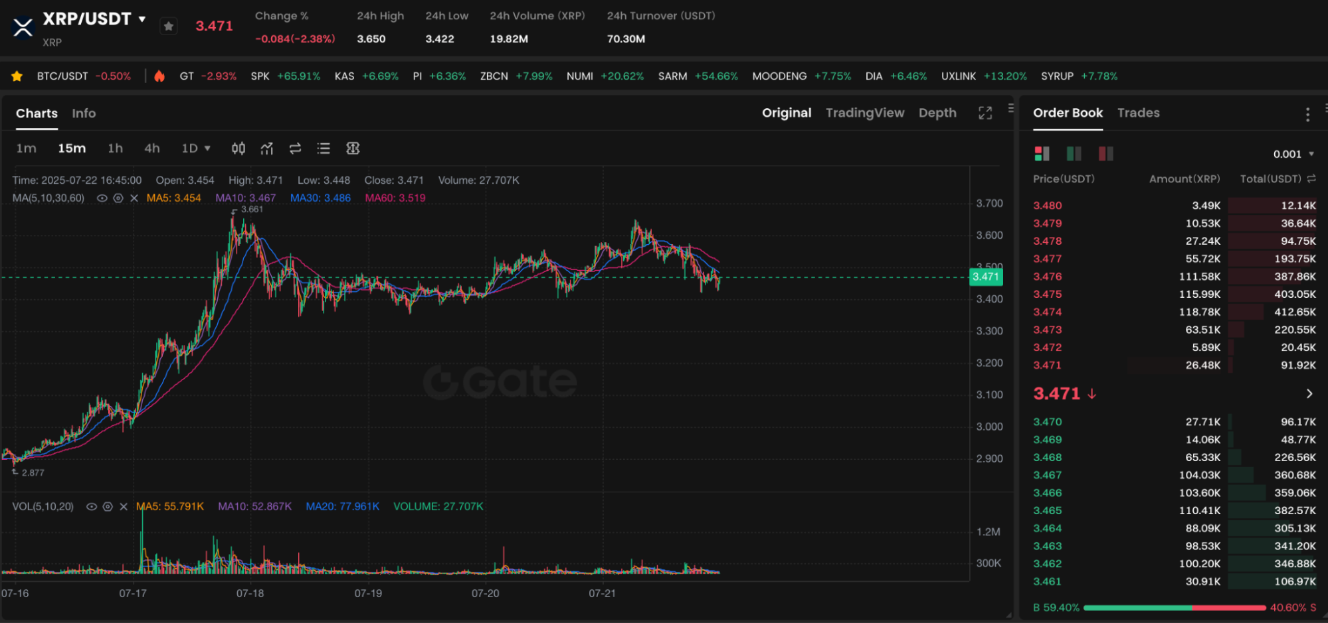Remove the MA indicator with X
This screenshot has width=1328, height=623.
point(134,198)
